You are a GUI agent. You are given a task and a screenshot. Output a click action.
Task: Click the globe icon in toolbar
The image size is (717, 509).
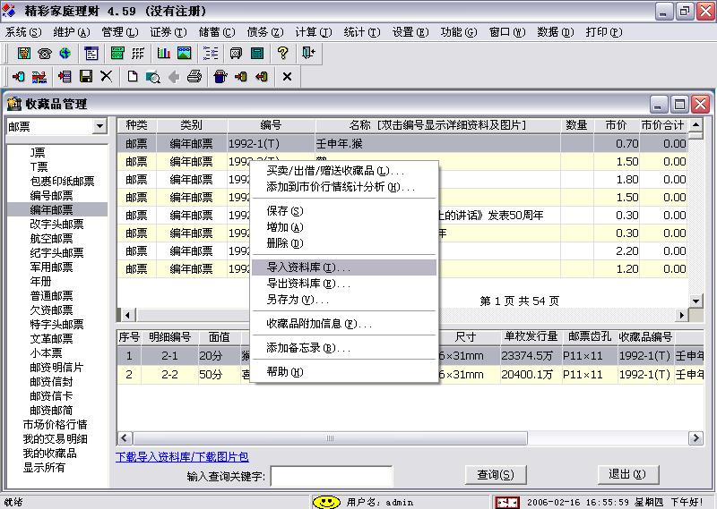(x=65, y=54)
